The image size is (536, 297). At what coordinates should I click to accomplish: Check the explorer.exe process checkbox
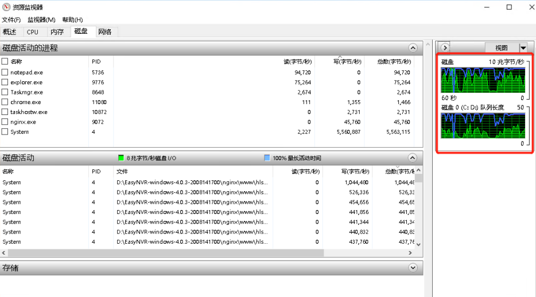(5, 82)
